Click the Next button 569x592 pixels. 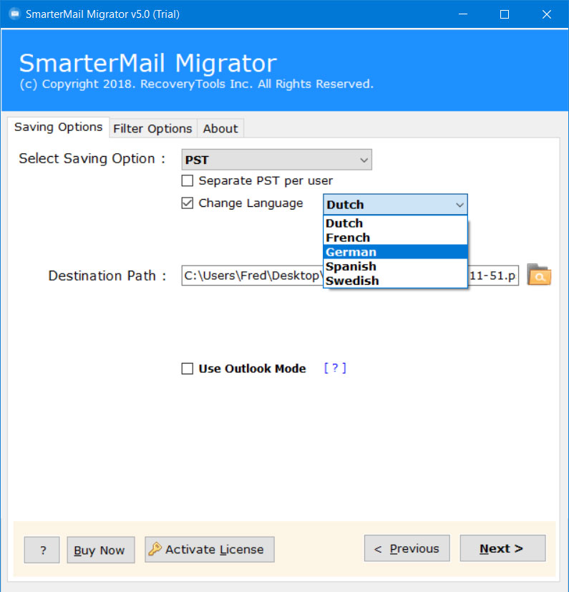502,548
